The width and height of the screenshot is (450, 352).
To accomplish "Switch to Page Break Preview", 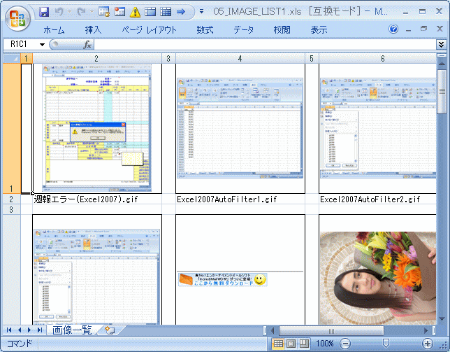I will pos(304,344).
